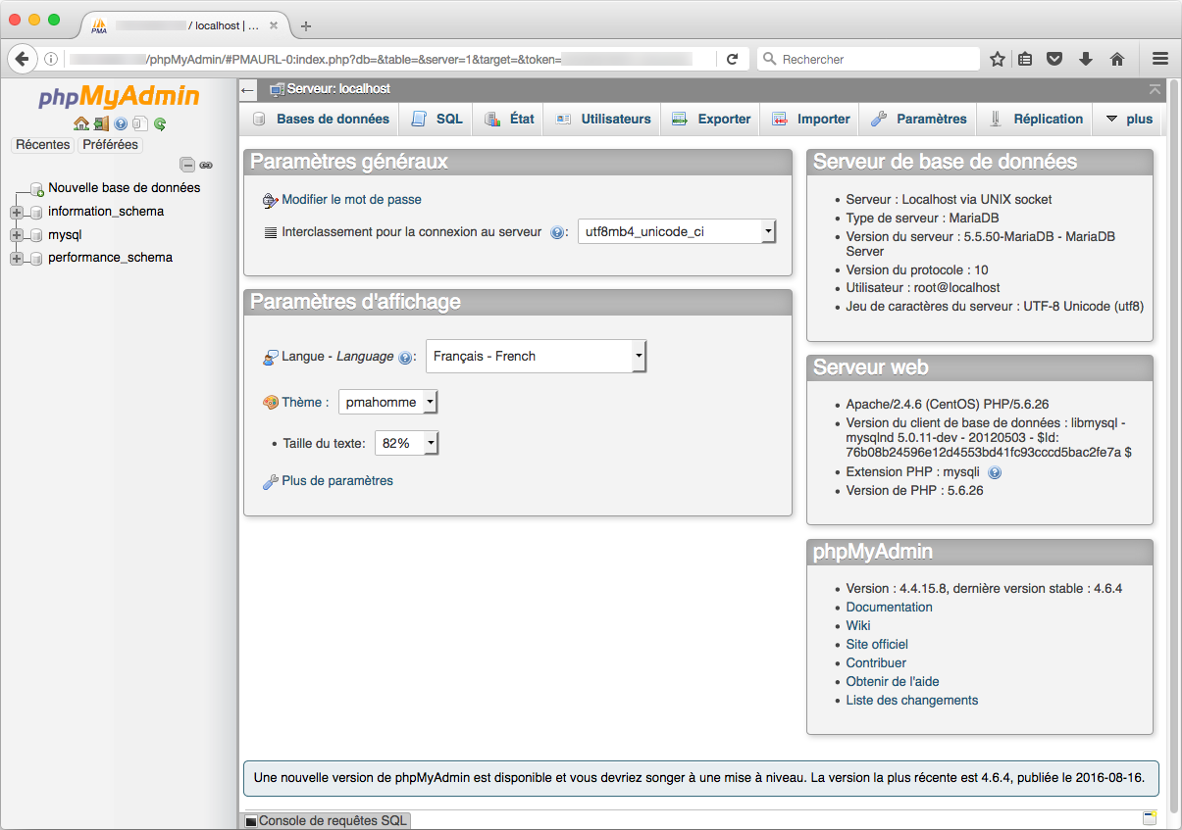Open the Français - French language dropdown
This screenshot has height=830, width=1182.
[x=536, y=357]
